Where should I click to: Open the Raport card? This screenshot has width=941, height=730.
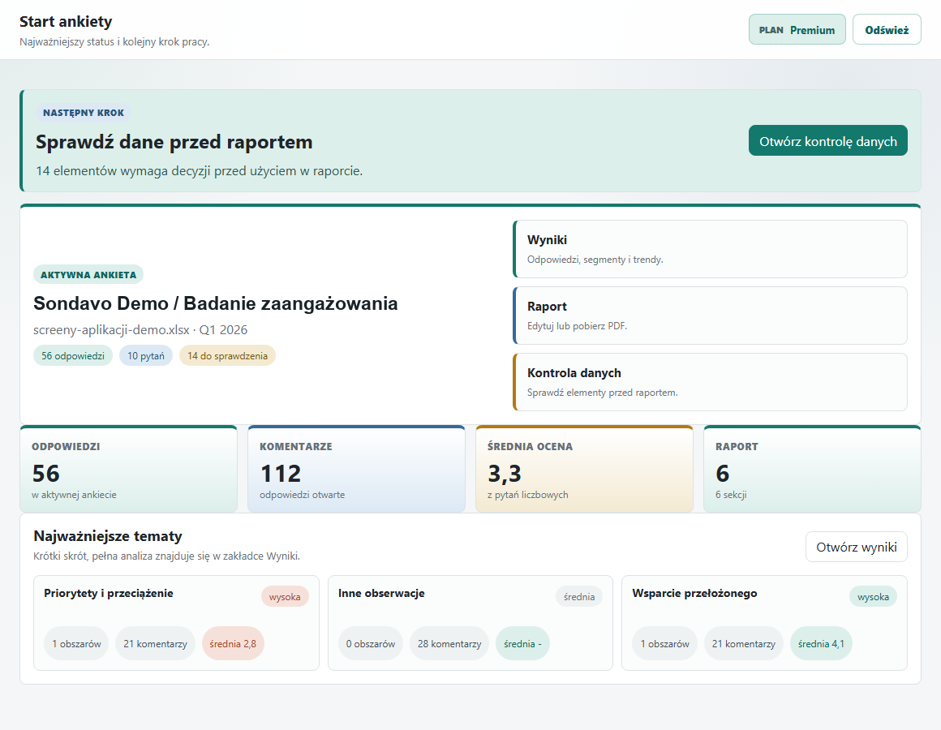[x=710, y=316]
